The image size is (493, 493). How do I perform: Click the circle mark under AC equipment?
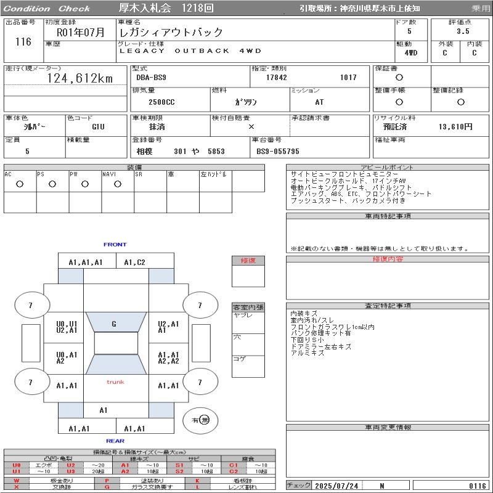click(20, 184)
